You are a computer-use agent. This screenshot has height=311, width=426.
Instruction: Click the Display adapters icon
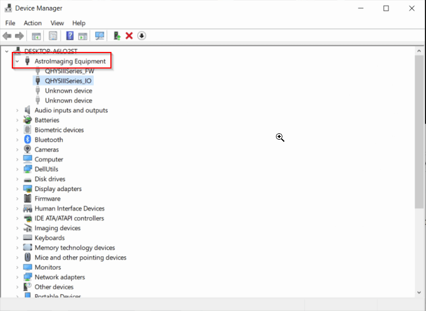point(27,188)
